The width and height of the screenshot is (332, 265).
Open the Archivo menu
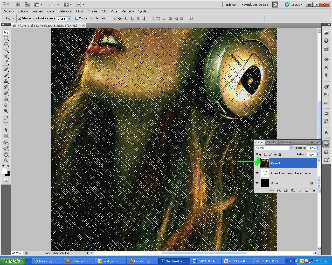point(8,11)
